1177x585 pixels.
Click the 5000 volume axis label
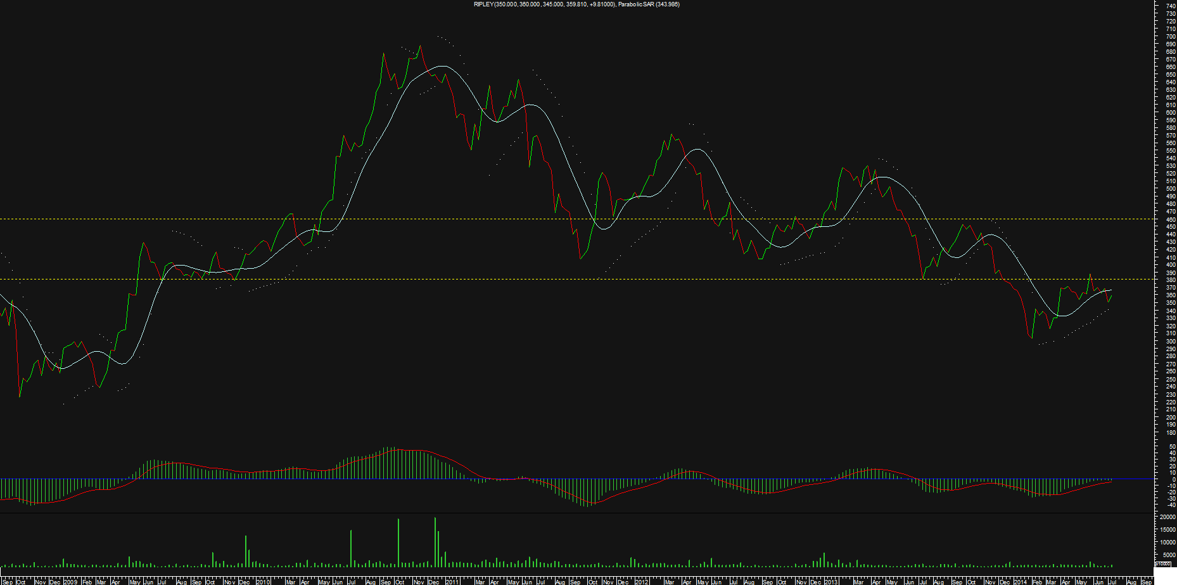click(x=1169, y=555)
